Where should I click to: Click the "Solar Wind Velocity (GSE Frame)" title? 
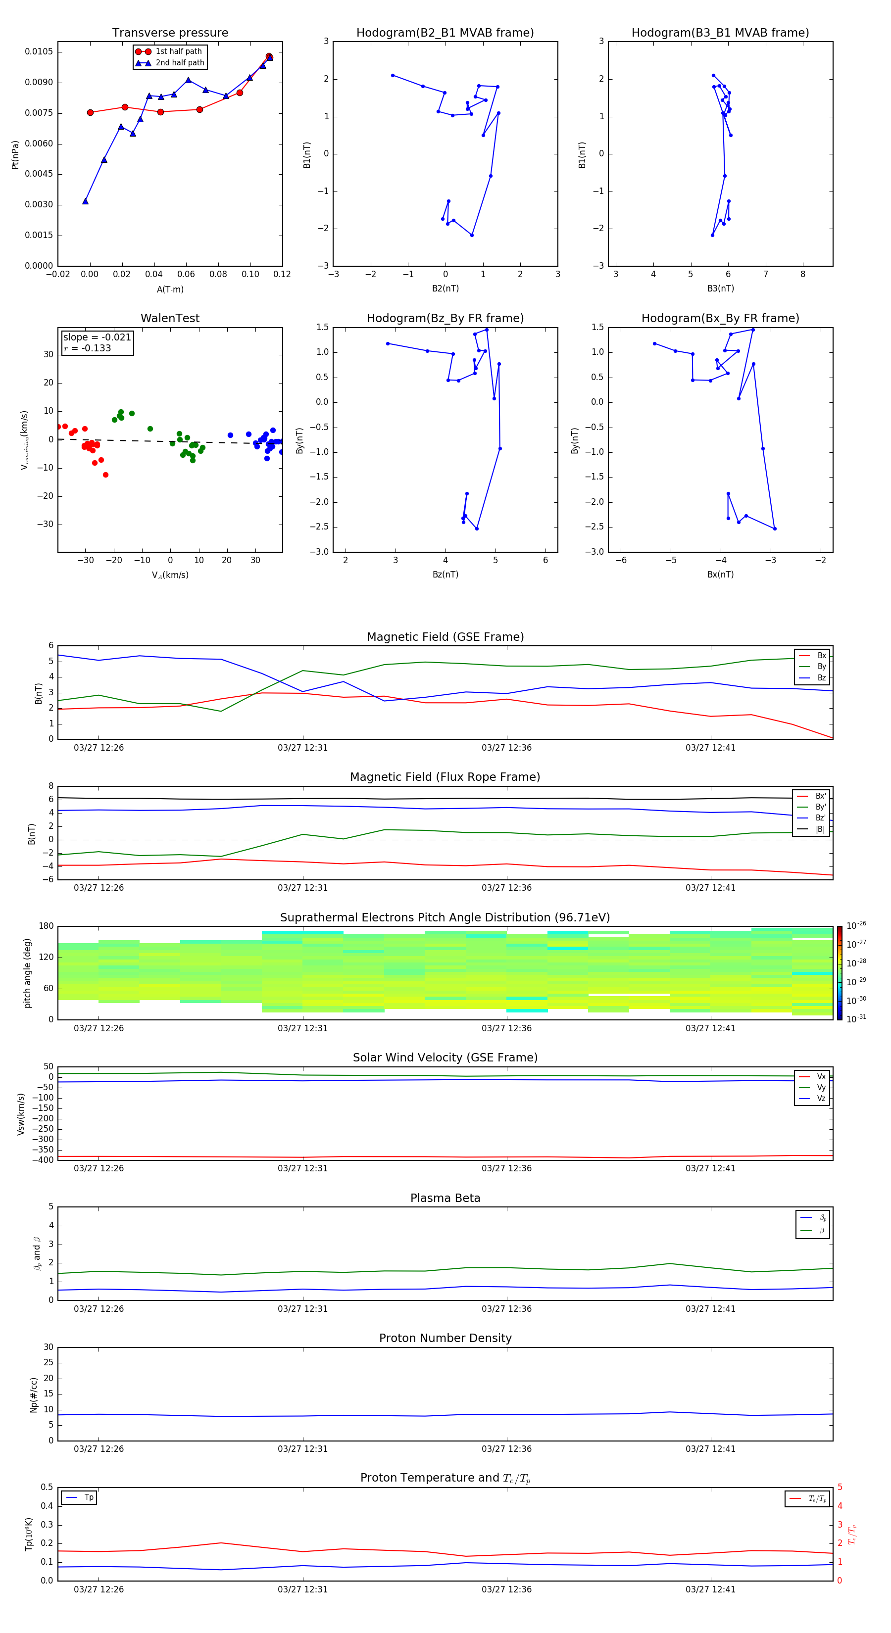tap(445, 1057)
